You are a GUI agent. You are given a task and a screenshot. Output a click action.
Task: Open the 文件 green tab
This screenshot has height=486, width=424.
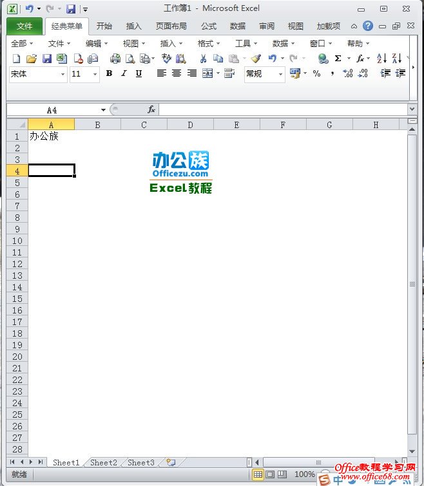[24, 26]
